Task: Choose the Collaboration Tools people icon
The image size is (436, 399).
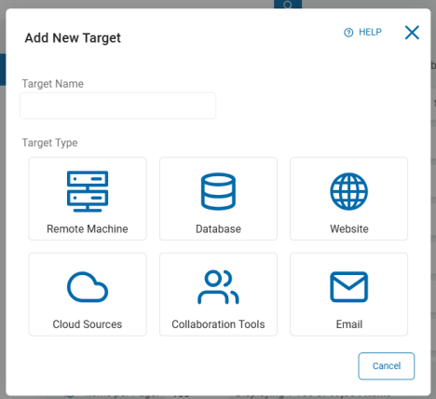Action: 218,287
